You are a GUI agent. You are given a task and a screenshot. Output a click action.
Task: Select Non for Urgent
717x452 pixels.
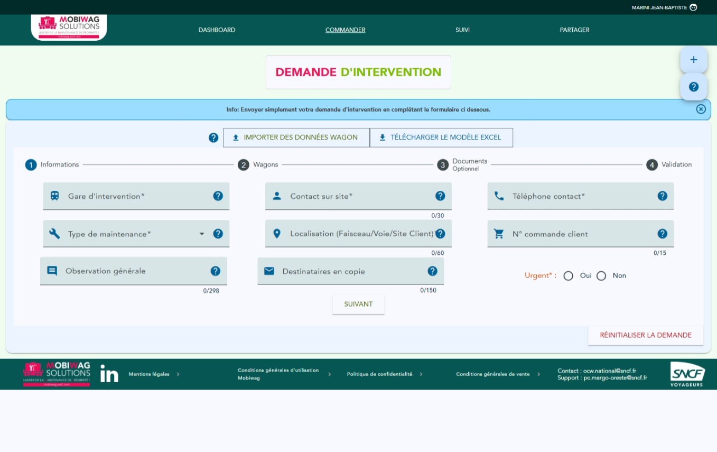(601, 276)
